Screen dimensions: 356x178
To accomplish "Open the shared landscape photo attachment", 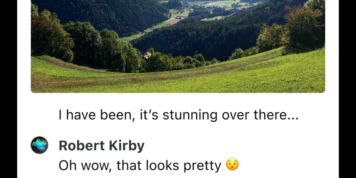I will 178,46.
